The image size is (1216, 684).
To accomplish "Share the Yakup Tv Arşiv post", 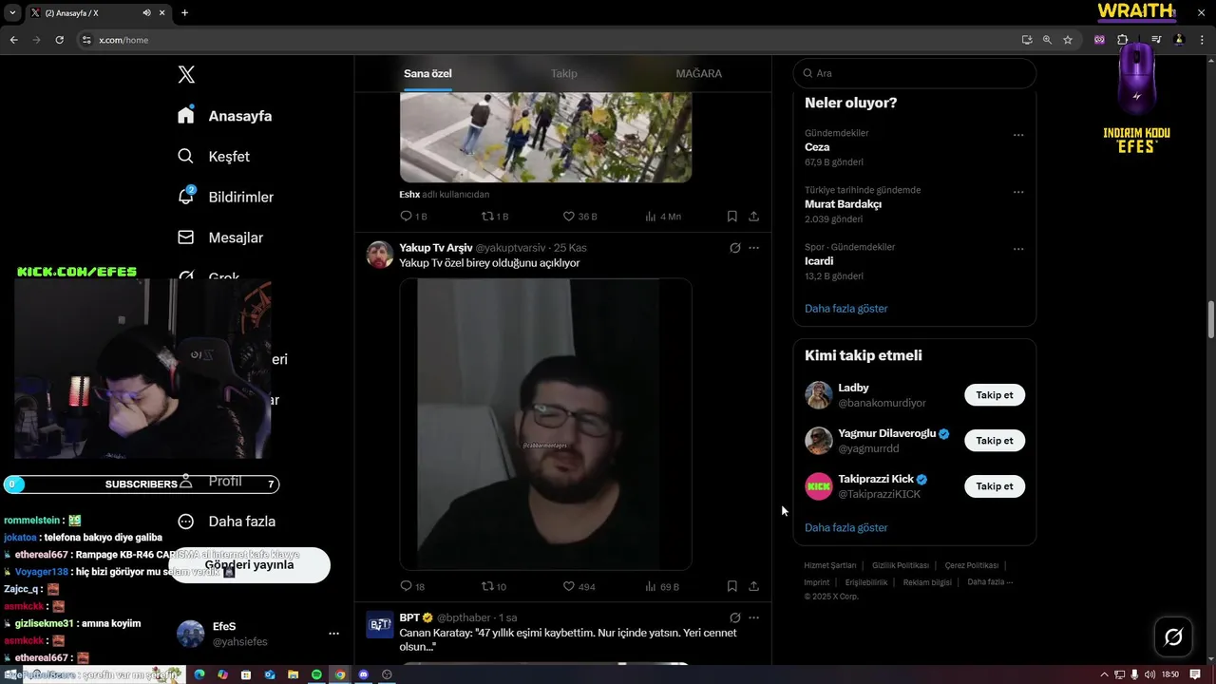I will pyautogui.click(x=753, y=587).
